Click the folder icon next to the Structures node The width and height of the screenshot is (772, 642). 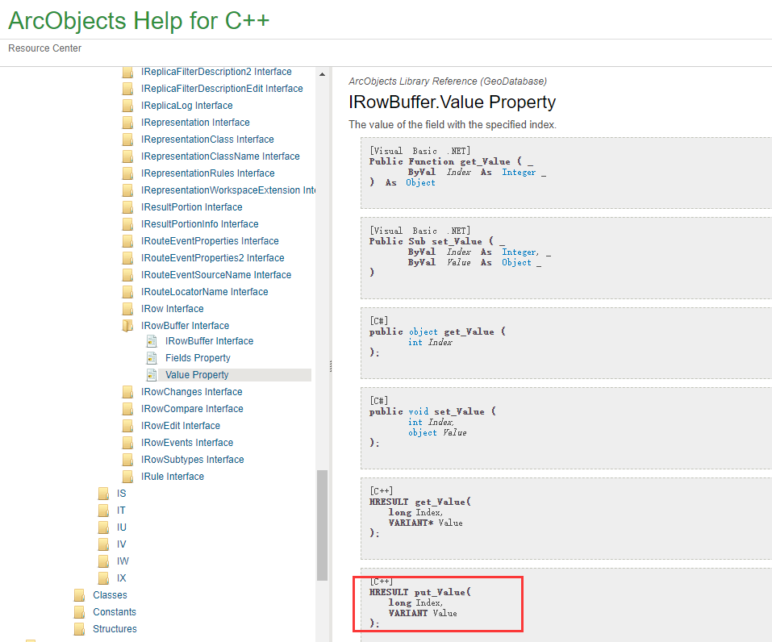[78, 628]
